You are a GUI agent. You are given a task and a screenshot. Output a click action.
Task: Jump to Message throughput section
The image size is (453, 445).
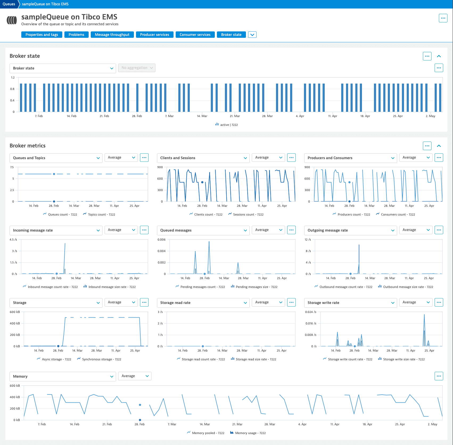click(112, 35)
